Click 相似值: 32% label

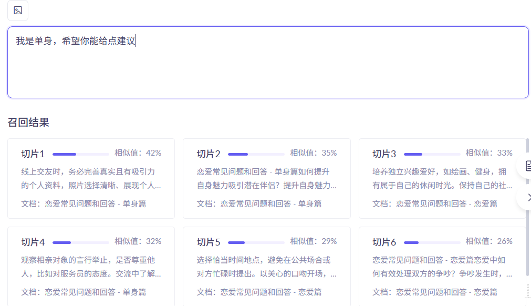pyautogui.click(x=138, y=241)
